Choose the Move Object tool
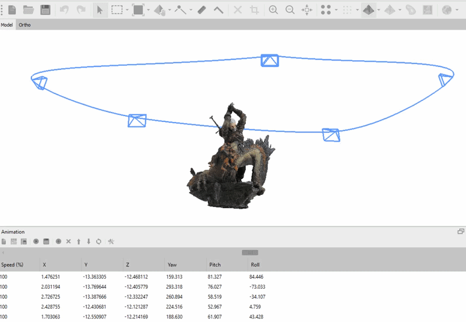This screenshot has height=322, width=466. point(160,10)
